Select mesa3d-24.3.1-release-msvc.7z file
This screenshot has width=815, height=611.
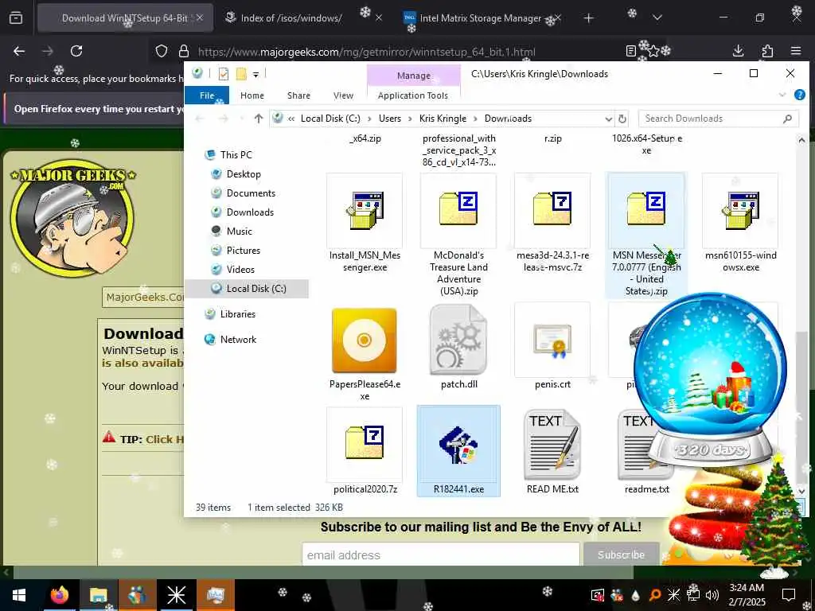552,224
